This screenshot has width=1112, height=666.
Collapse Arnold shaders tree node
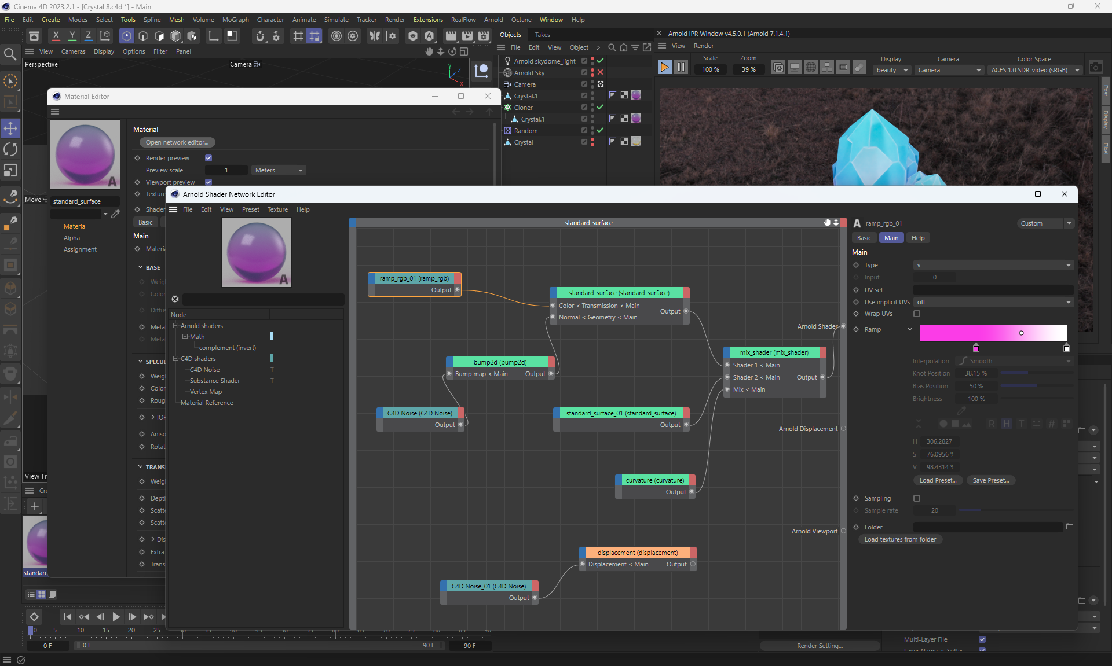pos(175,326)
